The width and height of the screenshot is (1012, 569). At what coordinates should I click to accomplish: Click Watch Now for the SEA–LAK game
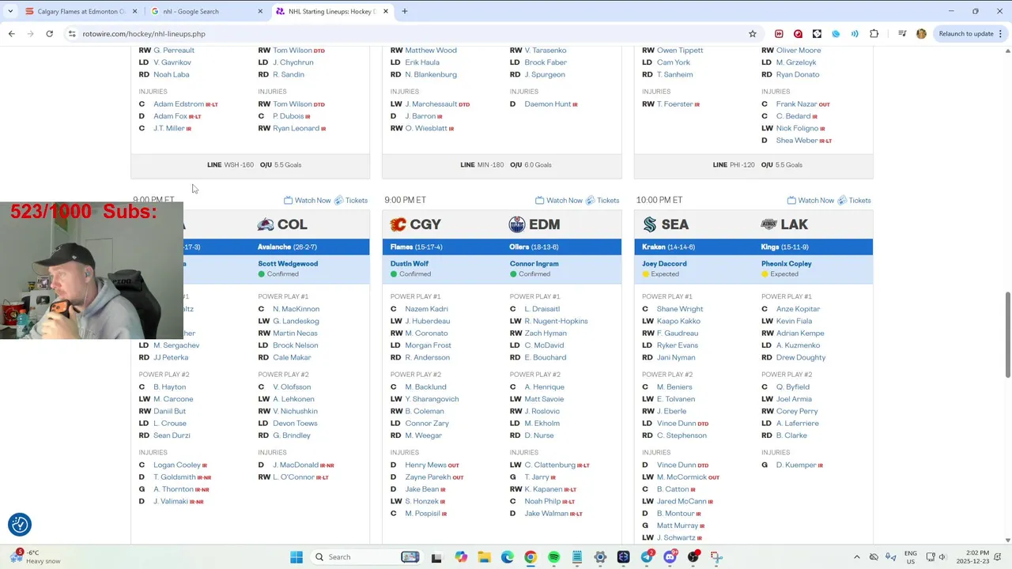(810, 200)
